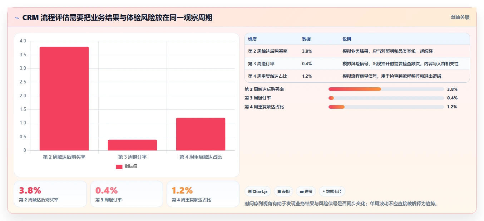Screen dimensions: 484x221
Task: Click the x-axis label 第 4 周重复触达占比
Action: (x=201, y=157)
